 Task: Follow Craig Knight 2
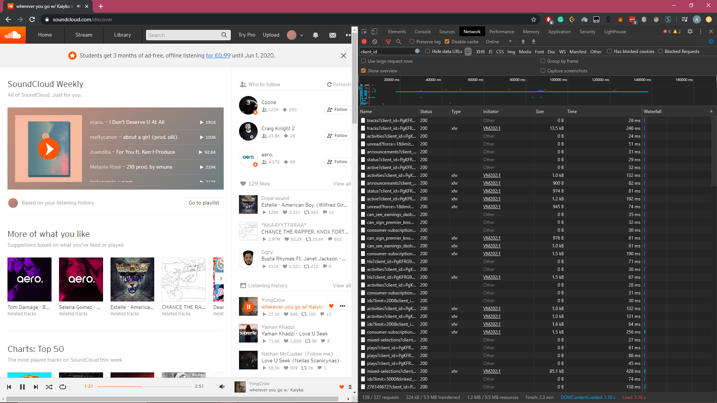338,136
